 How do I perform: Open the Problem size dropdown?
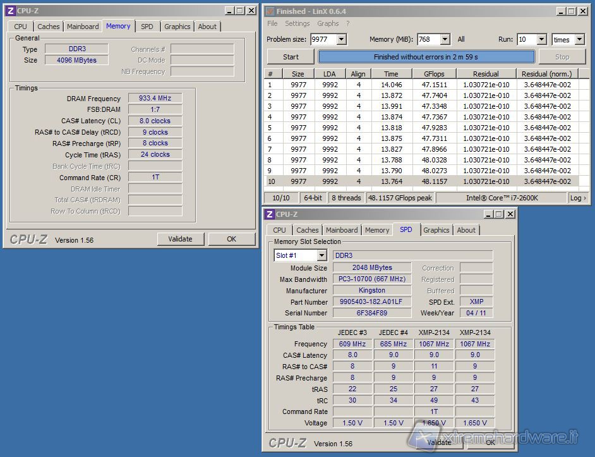[341, 39]
